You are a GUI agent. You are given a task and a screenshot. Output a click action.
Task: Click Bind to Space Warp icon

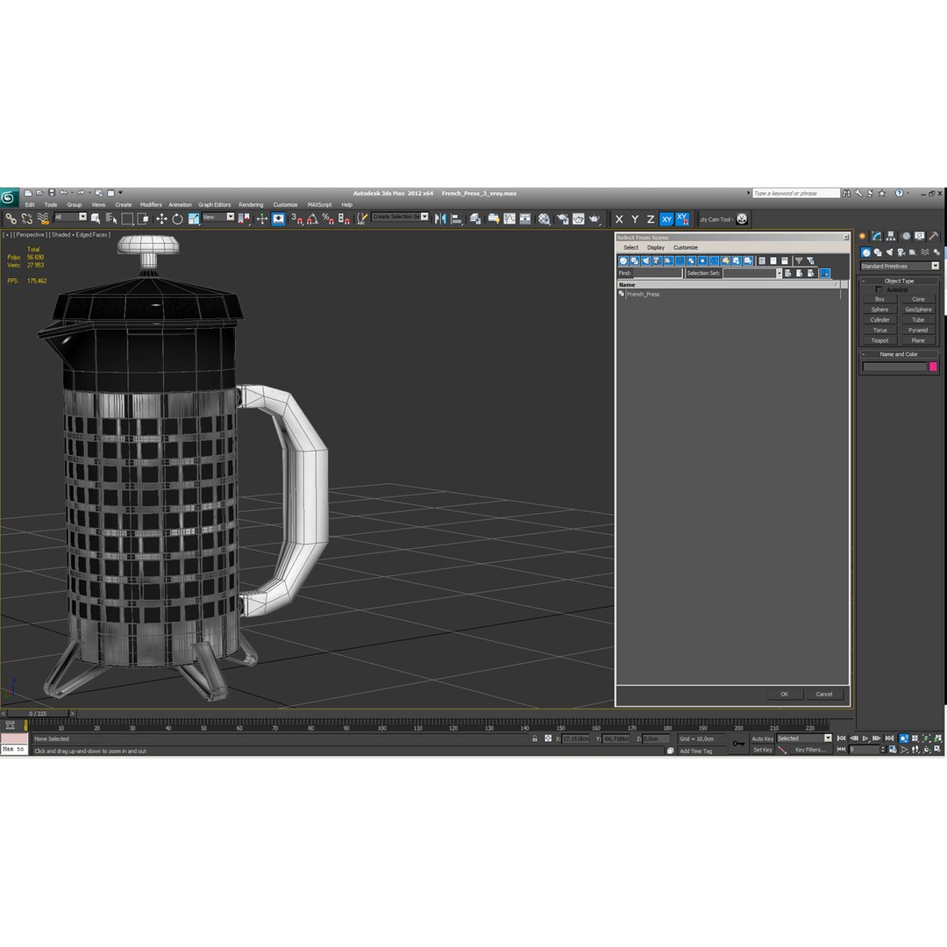tap(43, 218)
